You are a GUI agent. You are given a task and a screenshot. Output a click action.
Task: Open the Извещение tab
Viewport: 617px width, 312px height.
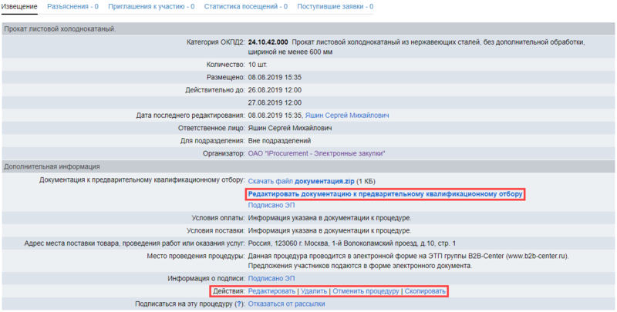(x=19, y=6)
